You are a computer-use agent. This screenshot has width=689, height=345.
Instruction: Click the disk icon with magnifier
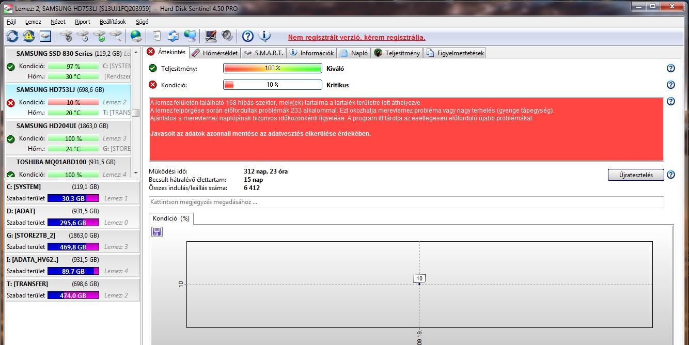(x=116, y=36)
